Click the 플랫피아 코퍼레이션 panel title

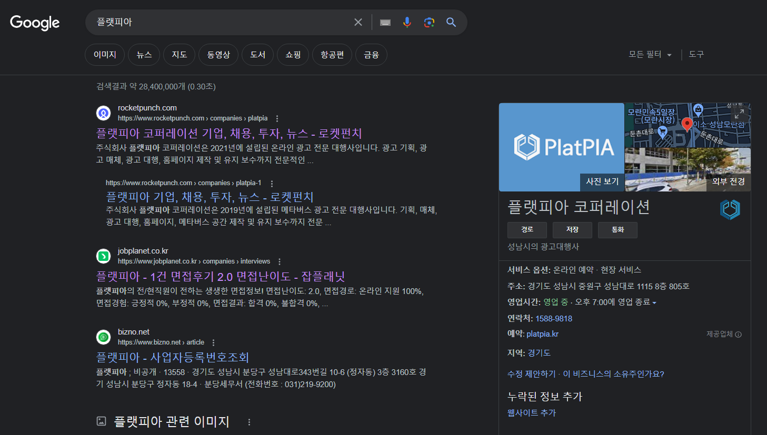coord(579,207)
